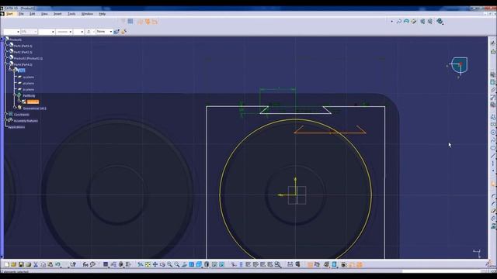Open the Formula f(x) editor
The height and width of the screenshot is (279, 497).
(x=85, y=264)
